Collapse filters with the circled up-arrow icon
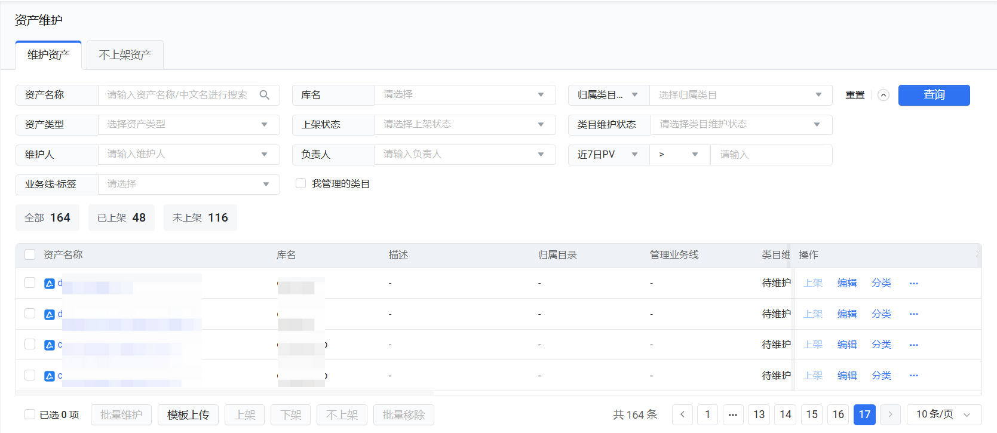 click(884, 95)
